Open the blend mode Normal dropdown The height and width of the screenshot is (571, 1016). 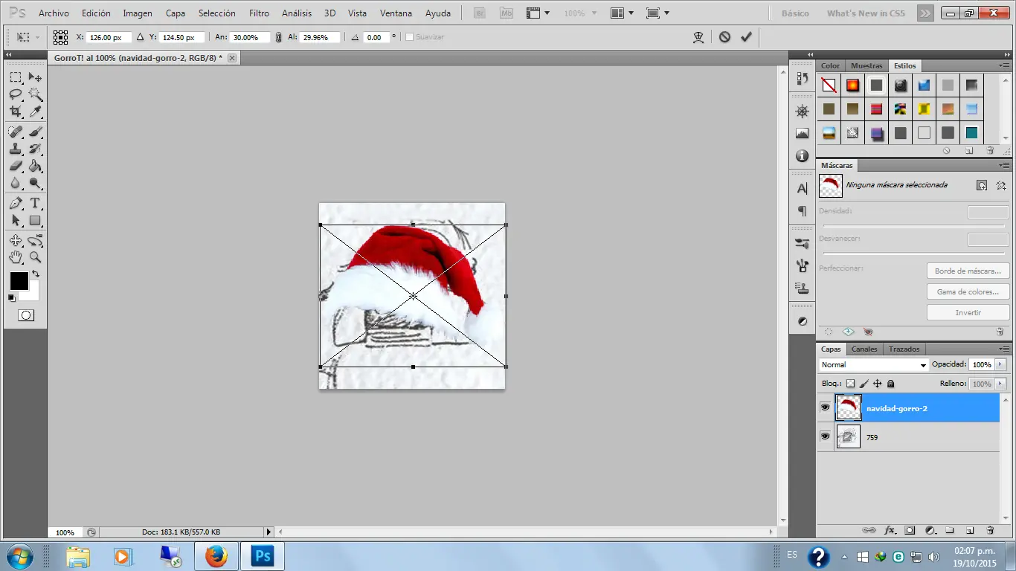(873, 365)
